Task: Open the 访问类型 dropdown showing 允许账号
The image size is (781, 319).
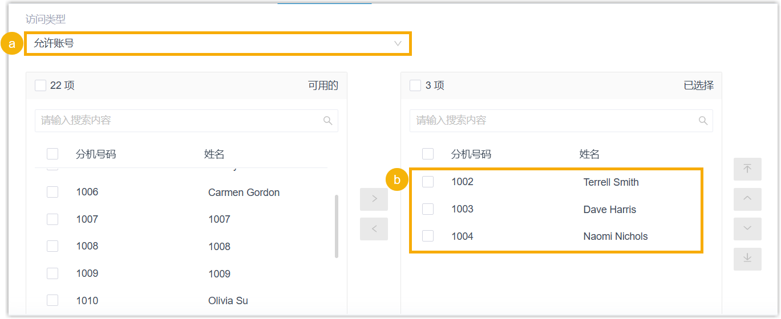Action: [x=217, y=43]
